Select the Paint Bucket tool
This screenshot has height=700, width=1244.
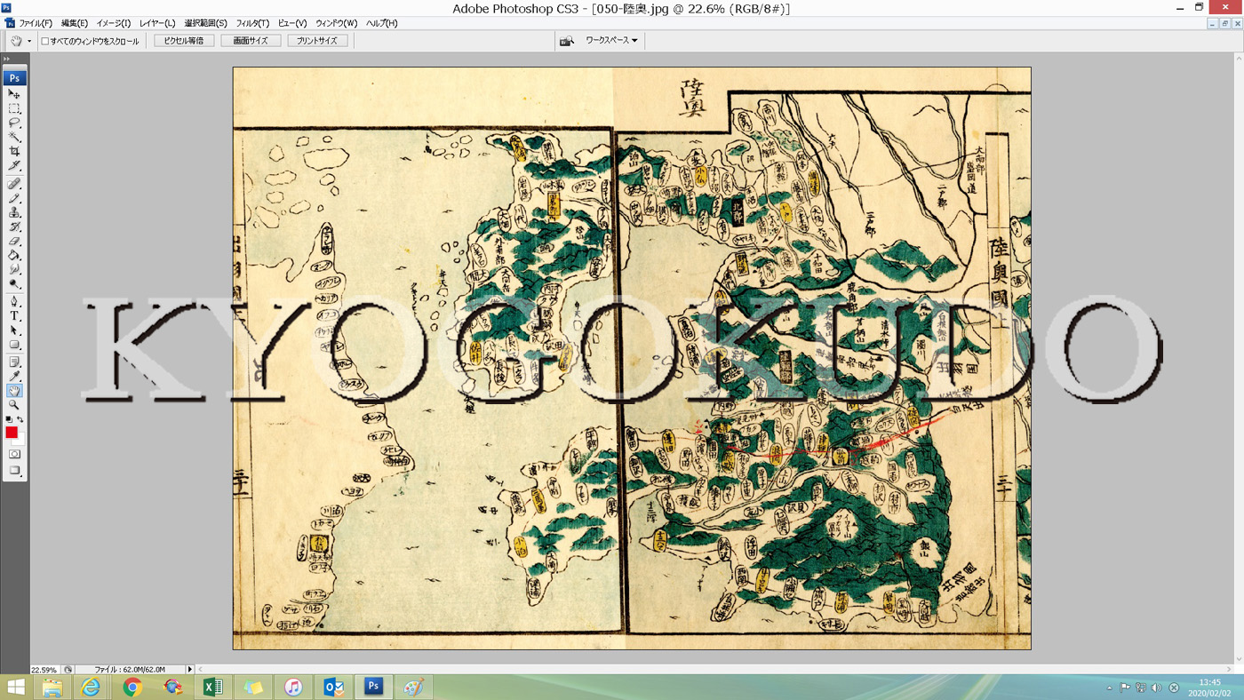pyautogui.click(x=14, y=255)
